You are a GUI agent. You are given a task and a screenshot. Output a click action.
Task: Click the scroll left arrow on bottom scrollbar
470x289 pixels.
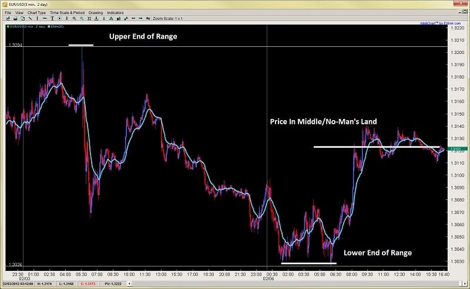click(x=129, y=284)
